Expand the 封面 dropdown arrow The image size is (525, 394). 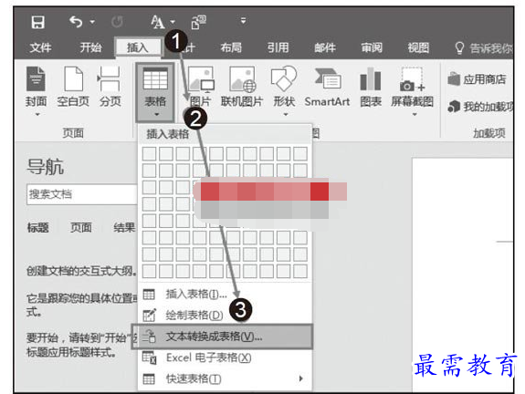coord(37,114)
